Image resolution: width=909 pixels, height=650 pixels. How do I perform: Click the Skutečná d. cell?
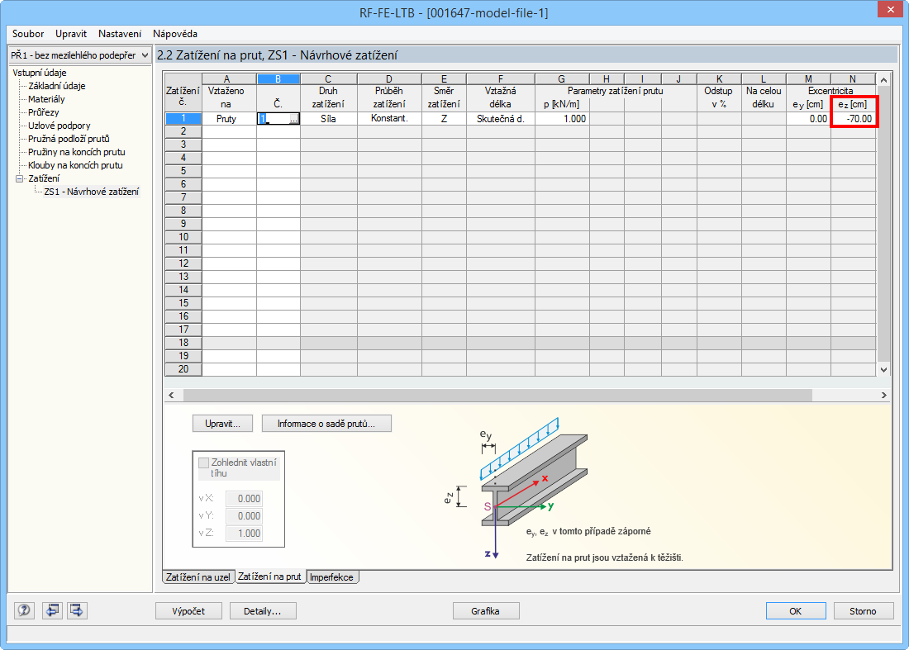click(501, 119)
